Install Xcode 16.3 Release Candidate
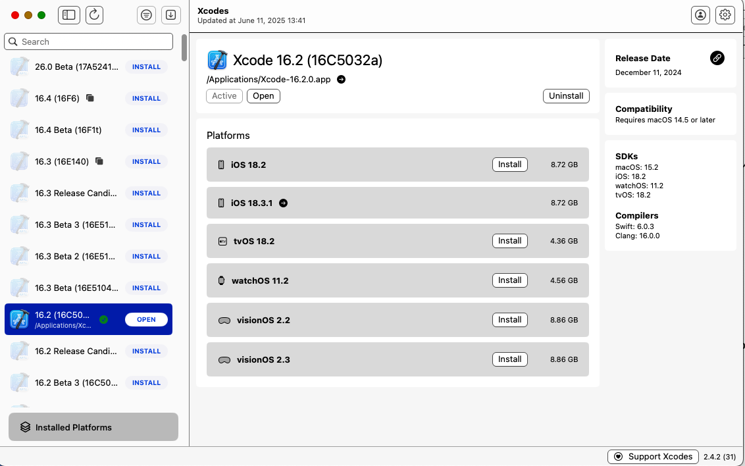The image size is (745, 466). pos(146,194)
